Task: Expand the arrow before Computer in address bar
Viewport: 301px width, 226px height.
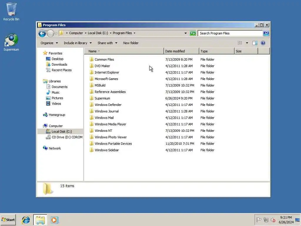Action: tap(67, 33)
